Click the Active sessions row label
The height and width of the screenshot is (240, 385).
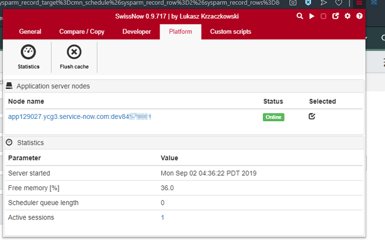coord(31,217)
